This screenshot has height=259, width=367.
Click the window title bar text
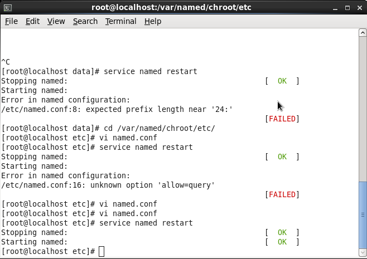coord(183,7)
